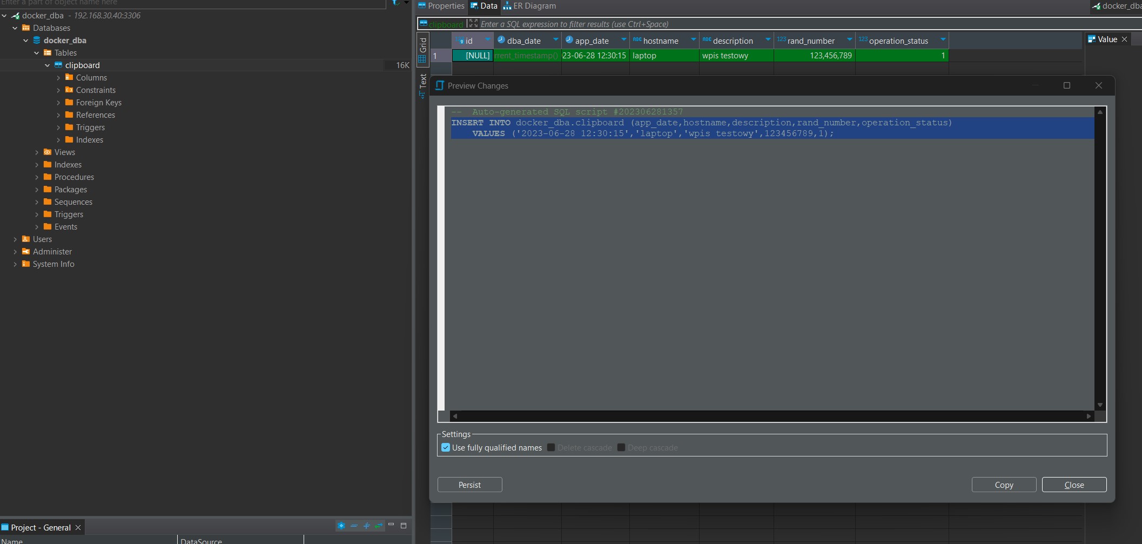Click the Columns folder icon
This screenshot has width=1142, height=544.
point(69,78)
